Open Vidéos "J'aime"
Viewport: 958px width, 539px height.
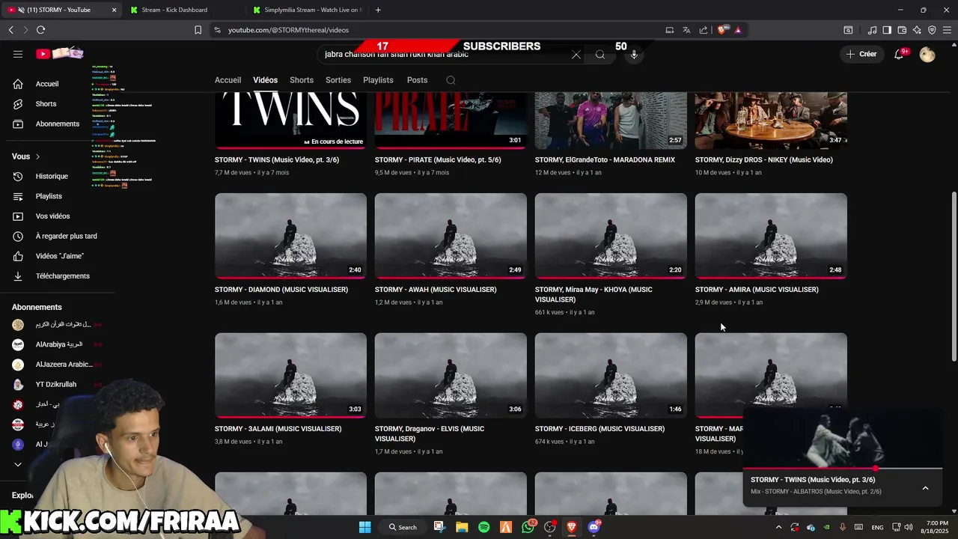pos(59,256)
